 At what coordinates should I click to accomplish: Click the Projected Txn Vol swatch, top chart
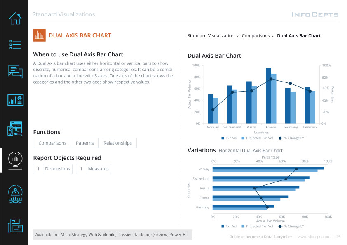243,138
